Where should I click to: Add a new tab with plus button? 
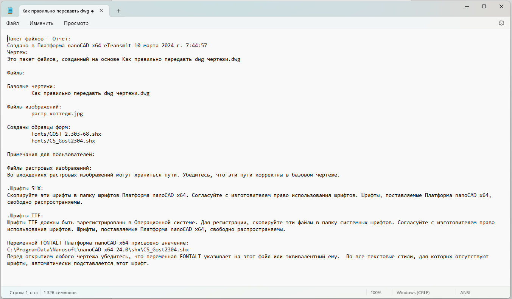click(118, 11)
